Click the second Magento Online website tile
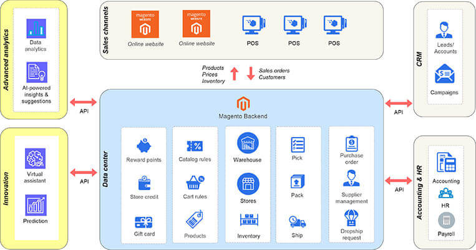This screenshot has height=250, width=476. [197, 24]
